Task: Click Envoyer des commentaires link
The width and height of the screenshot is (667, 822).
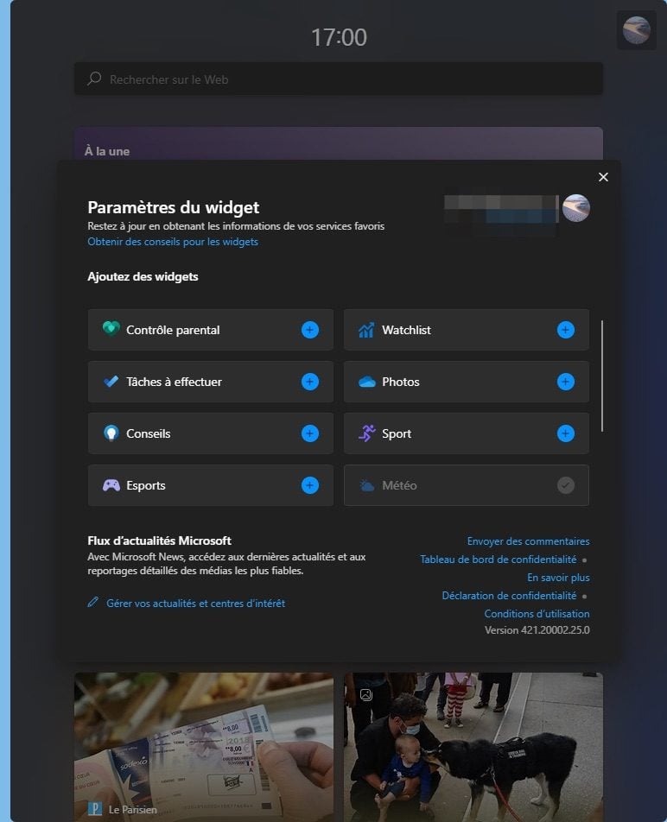Action: (528, 541)
